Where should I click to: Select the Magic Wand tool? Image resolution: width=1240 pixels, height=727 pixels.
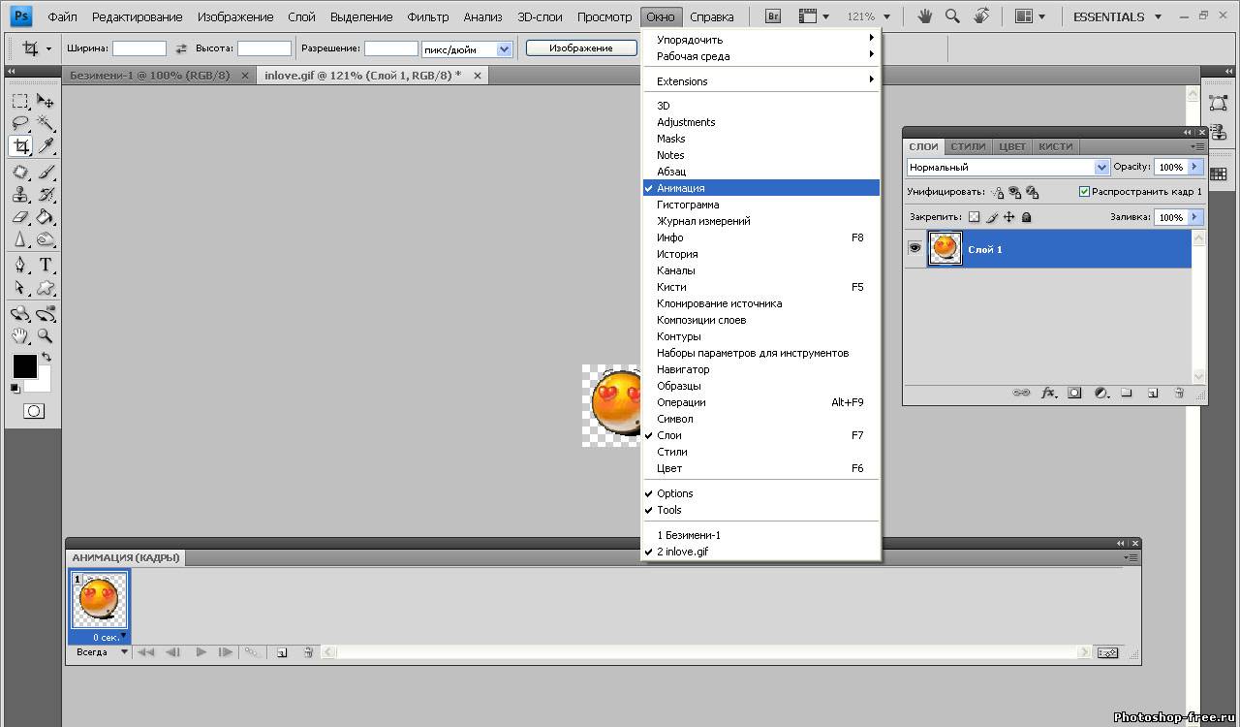pos(46,123)
